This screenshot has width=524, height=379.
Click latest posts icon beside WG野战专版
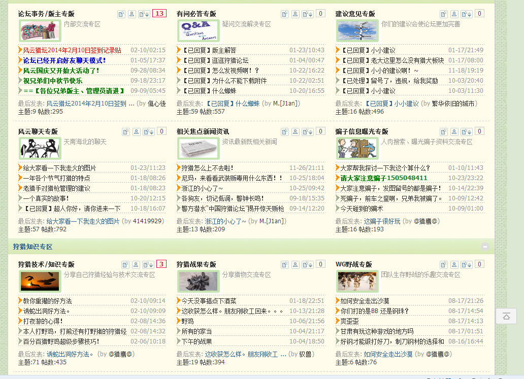(466, 264)
